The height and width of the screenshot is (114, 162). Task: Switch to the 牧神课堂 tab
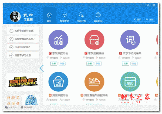coord(64,16)
